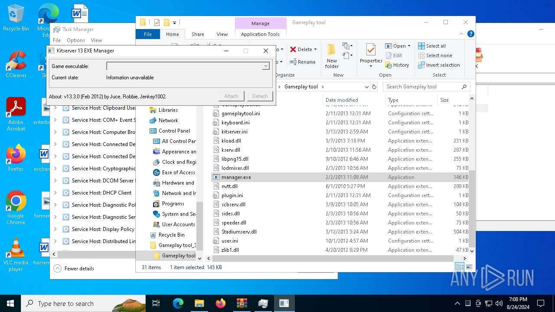Switch to the View ribbon tab
Image resolution: width=555 pixels, height=312 pixels.
click(x=222, y=34)
